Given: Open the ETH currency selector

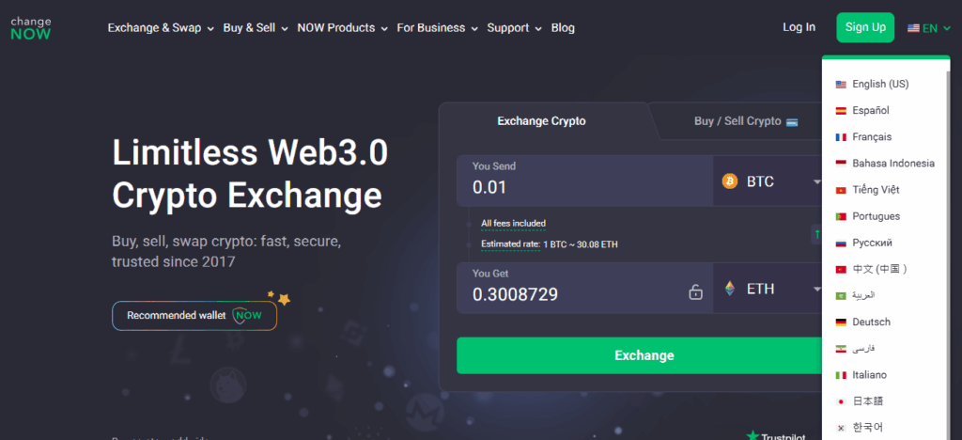Looking at the screenshot, I should tap(768, 289).
